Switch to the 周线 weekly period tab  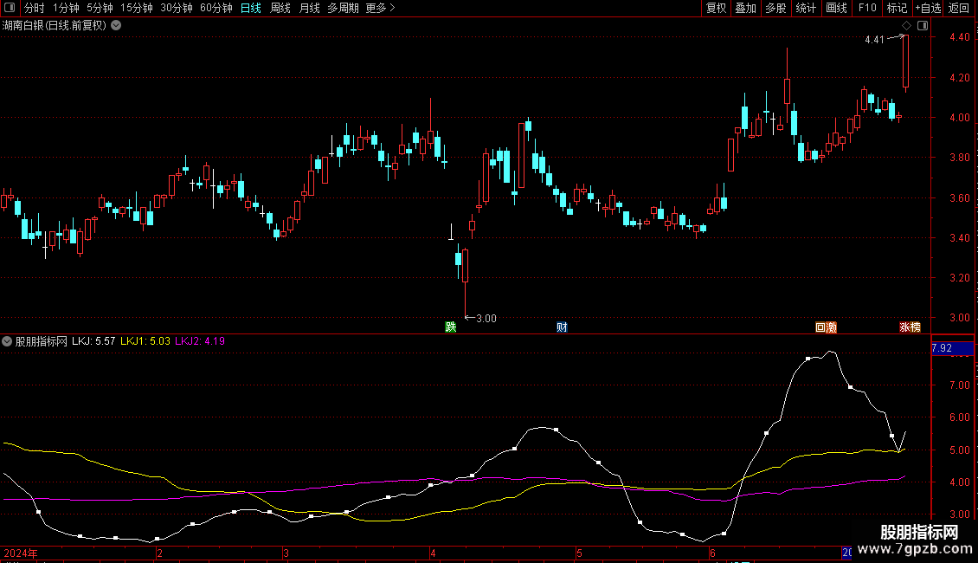point(280,9)
